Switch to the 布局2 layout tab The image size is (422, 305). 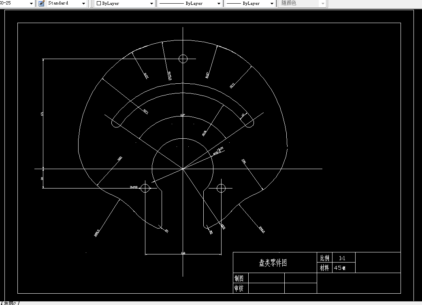10,303
